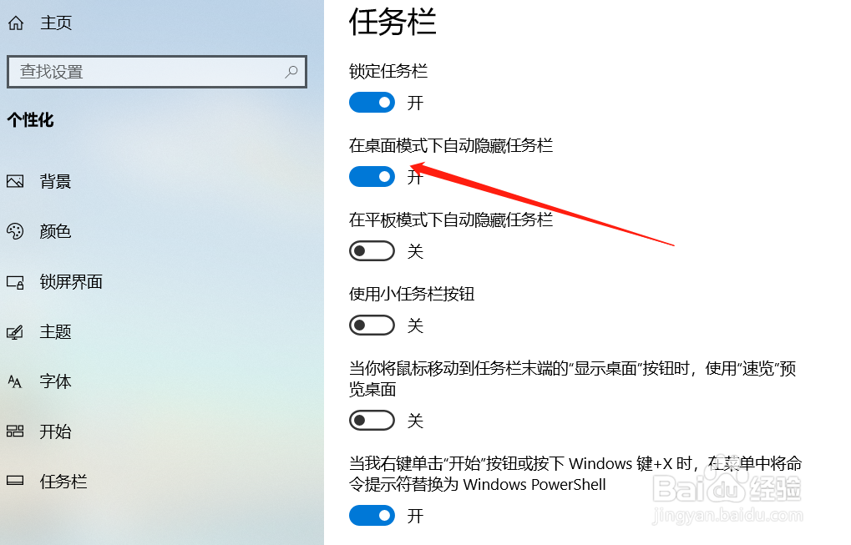This screenshot has width=851, height=545.
Task: Click the search magnifier icon
Action: (291, 71)
